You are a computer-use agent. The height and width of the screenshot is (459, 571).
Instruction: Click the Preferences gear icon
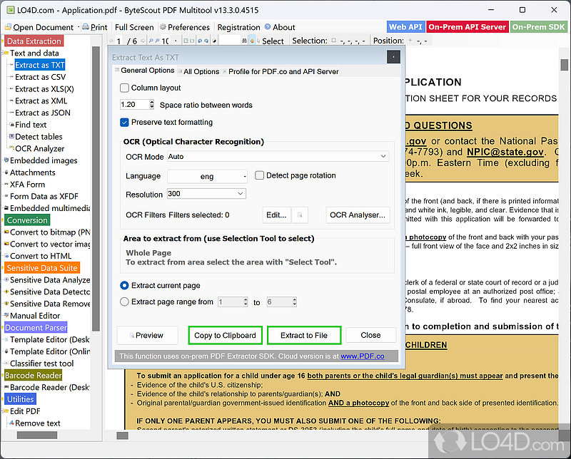point(163,26)
